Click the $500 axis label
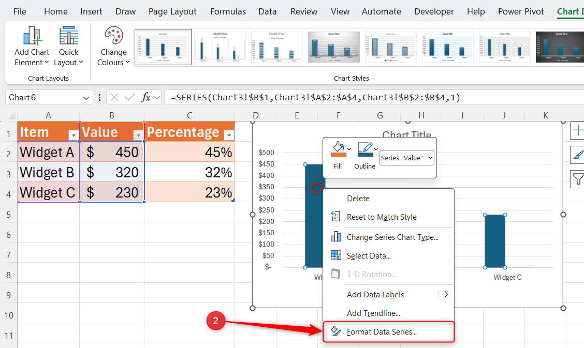The width and height of the screenshot is (584, 348). (266, 153)
